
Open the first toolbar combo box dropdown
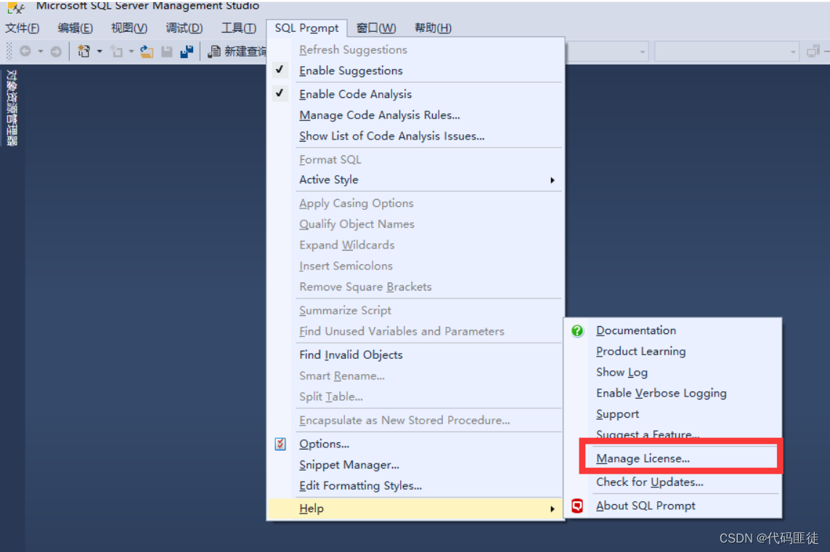point(642,52)
